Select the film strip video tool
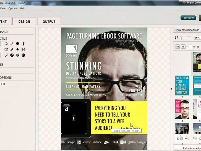 (23, 49)
